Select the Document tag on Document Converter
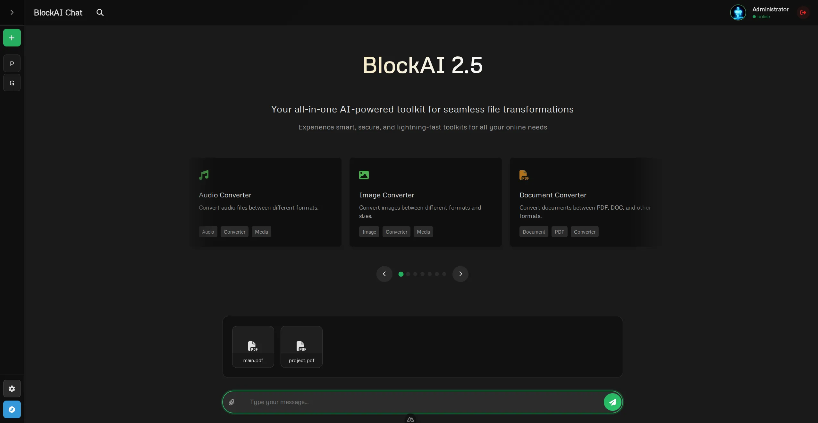 point(534,232)
